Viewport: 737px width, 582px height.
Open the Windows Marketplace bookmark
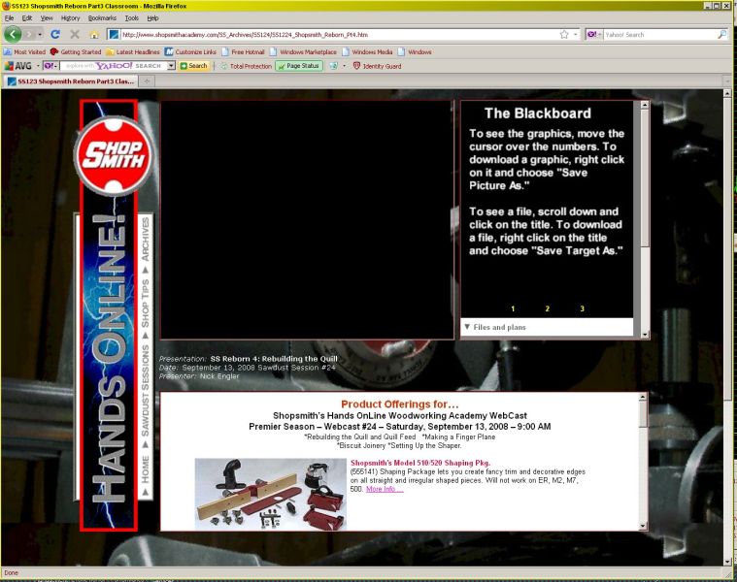click(303, 52)
